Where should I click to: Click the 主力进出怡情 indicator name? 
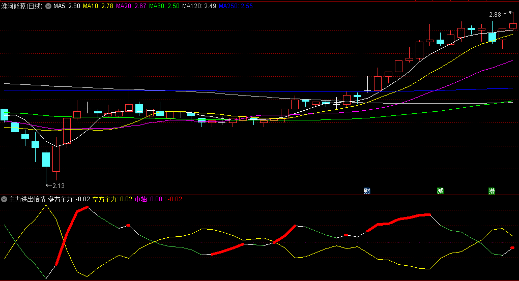[27, 199]
